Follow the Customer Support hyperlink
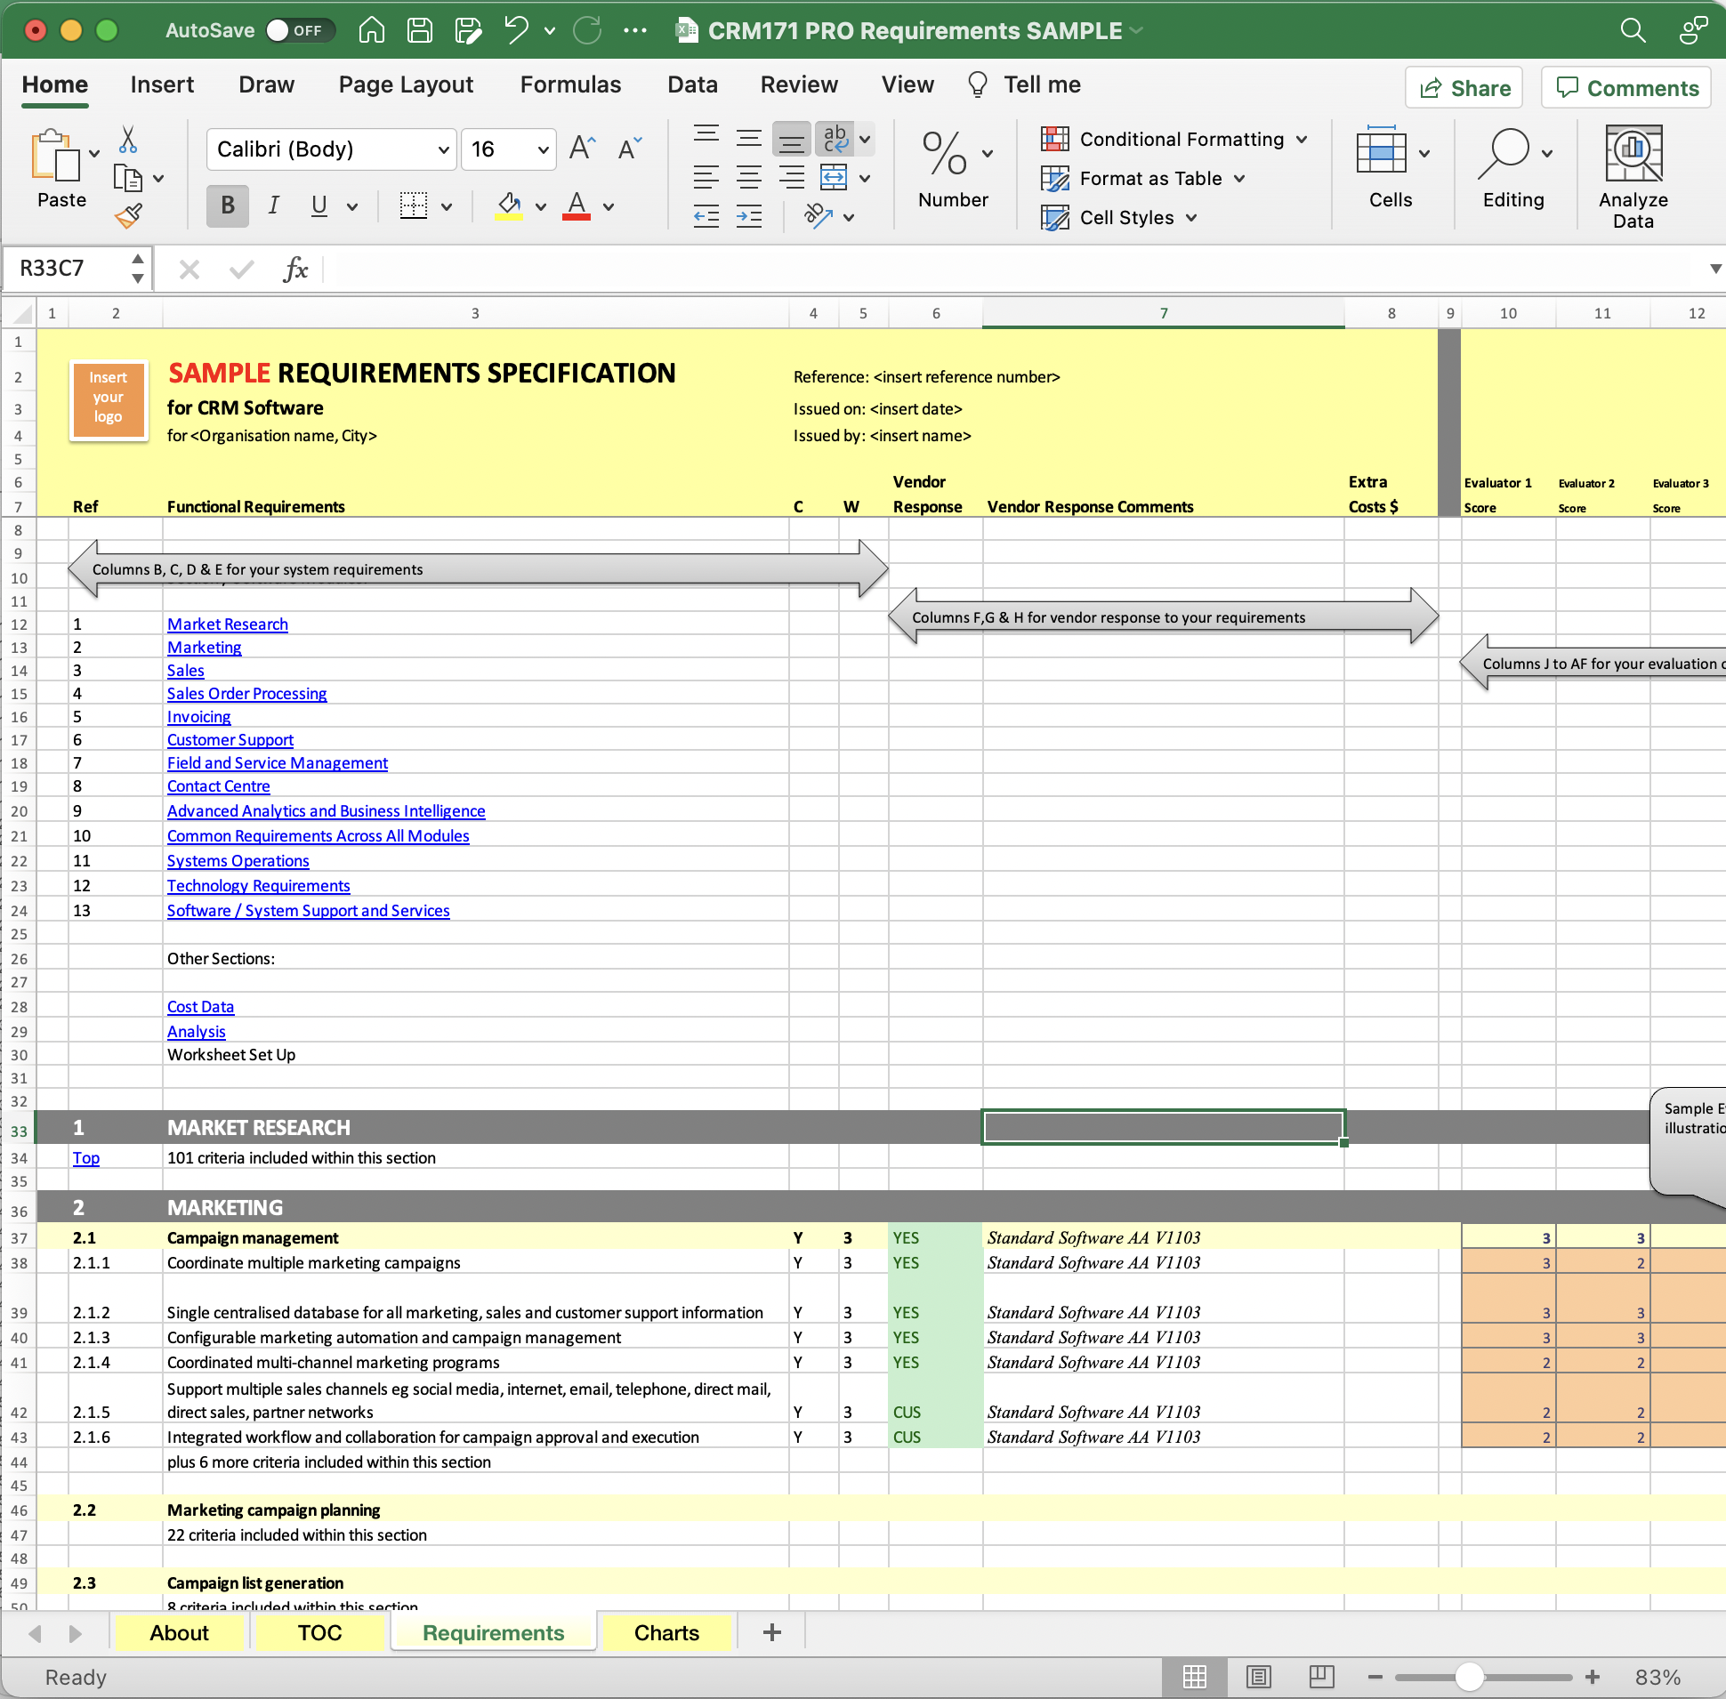 tap(230, 740)
